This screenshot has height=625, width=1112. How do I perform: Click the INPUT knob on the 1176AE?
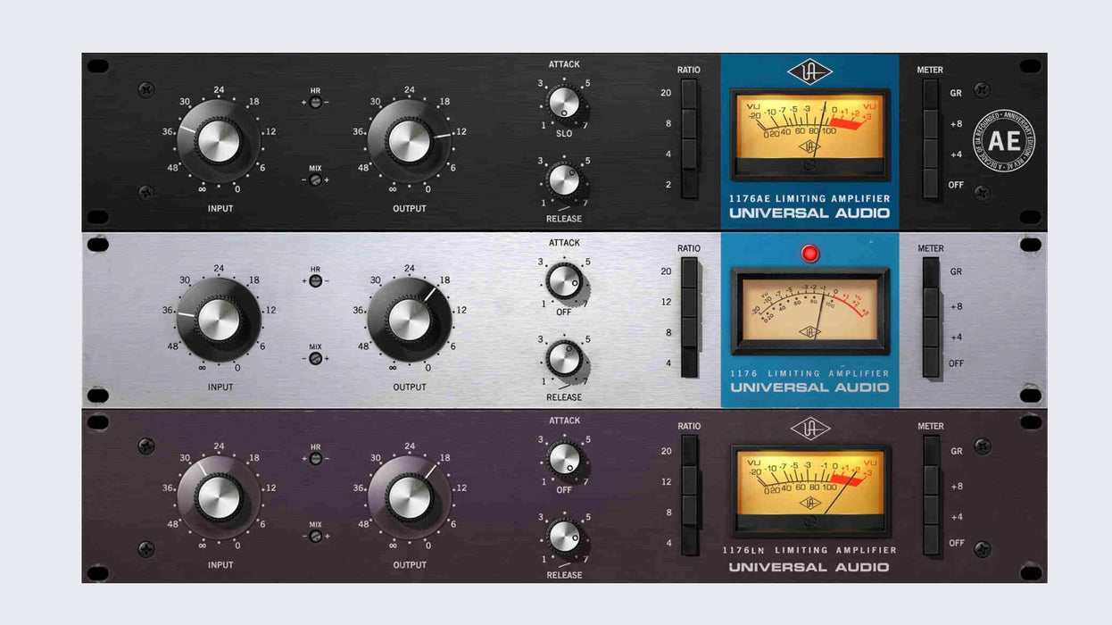(219, 142)
